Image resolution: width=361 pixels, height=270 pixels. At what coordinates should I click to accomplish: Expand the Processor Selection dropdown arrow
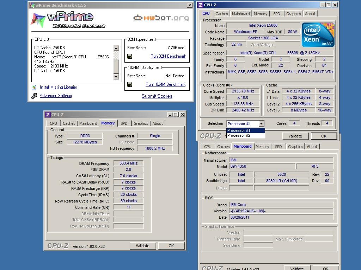click(x=261, y=124)
